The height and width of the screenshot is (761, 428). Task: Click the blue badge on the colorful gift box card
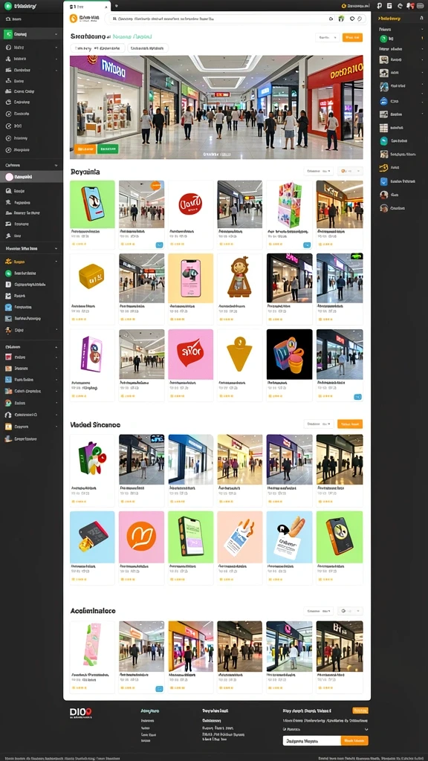(307, 245)
